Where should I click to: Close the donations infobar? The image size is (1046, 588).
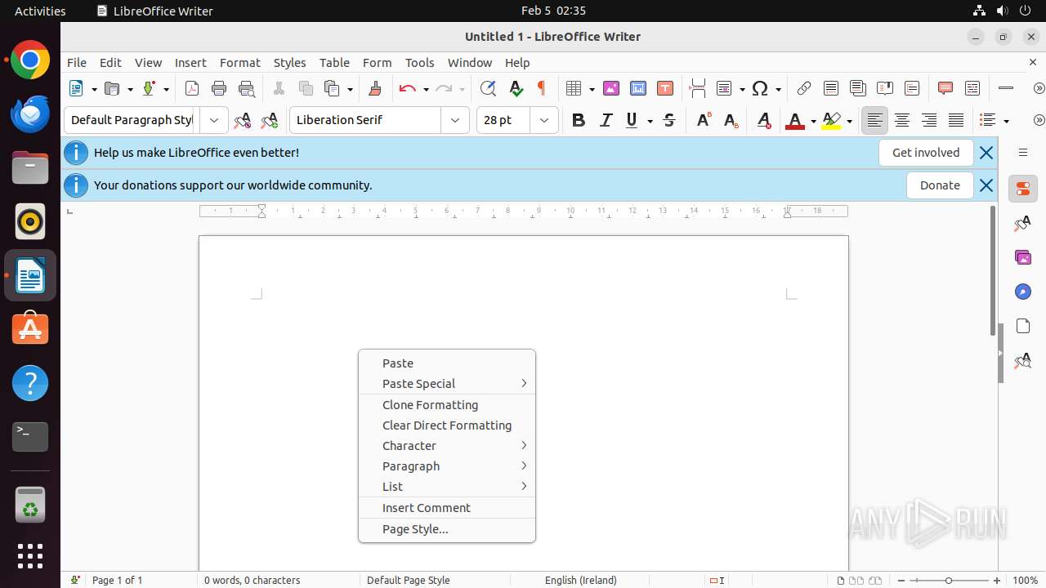click(986, 185)
